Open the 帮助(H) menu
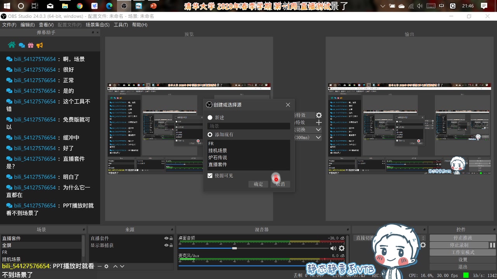Viewport: 497px width, 279px height. point(140,25)
